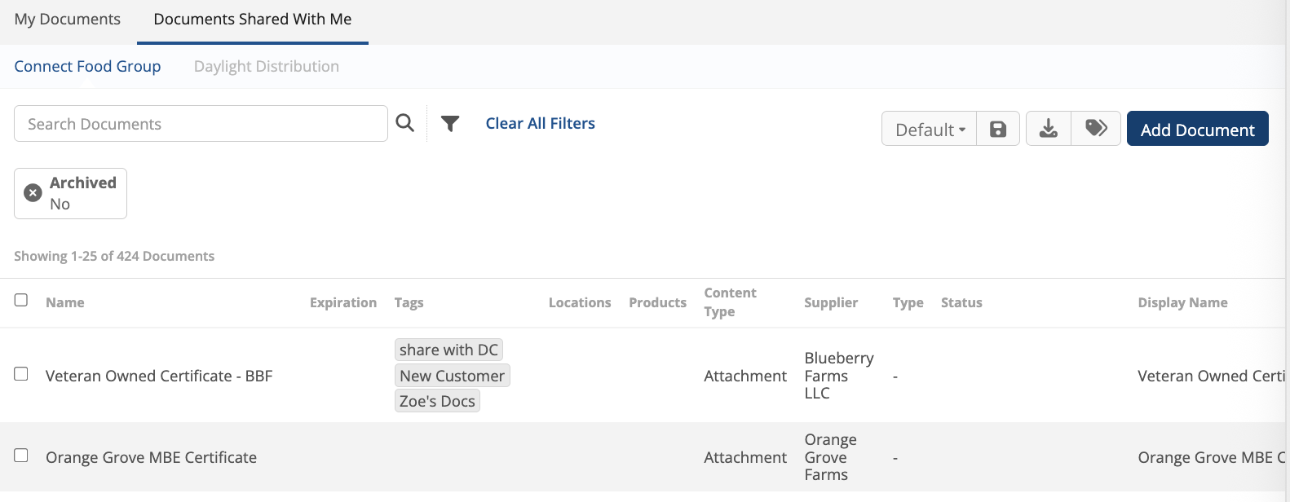This screenshot has height=502, width=1290.
Task: Click the Type column header
Action: 908,302
